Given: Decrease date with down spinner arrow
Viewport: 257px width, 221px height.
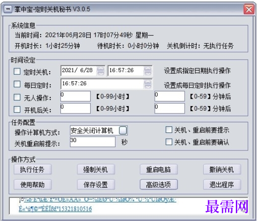Looking at the screenshot, I should 100,73.
